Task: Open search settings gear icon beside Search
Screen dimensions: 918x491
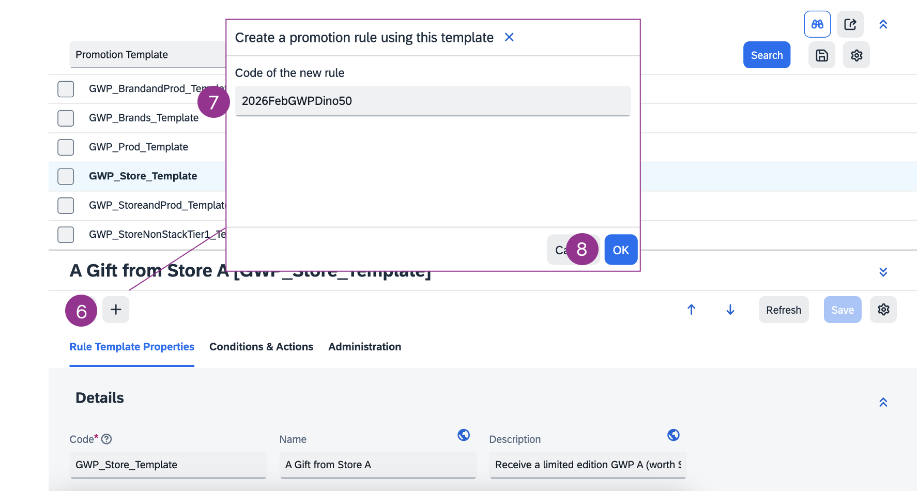Action: click(x=856, y=55)
